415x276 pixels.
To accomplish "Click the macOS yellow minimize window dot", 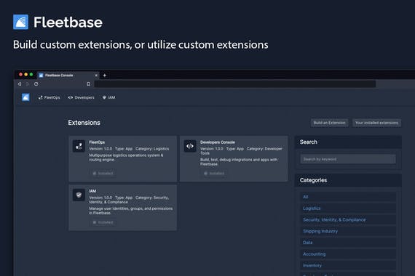I will tap(26, 75).
